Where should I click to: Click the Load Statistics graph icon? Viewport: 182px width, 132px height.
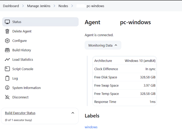(x=7, y=60)
